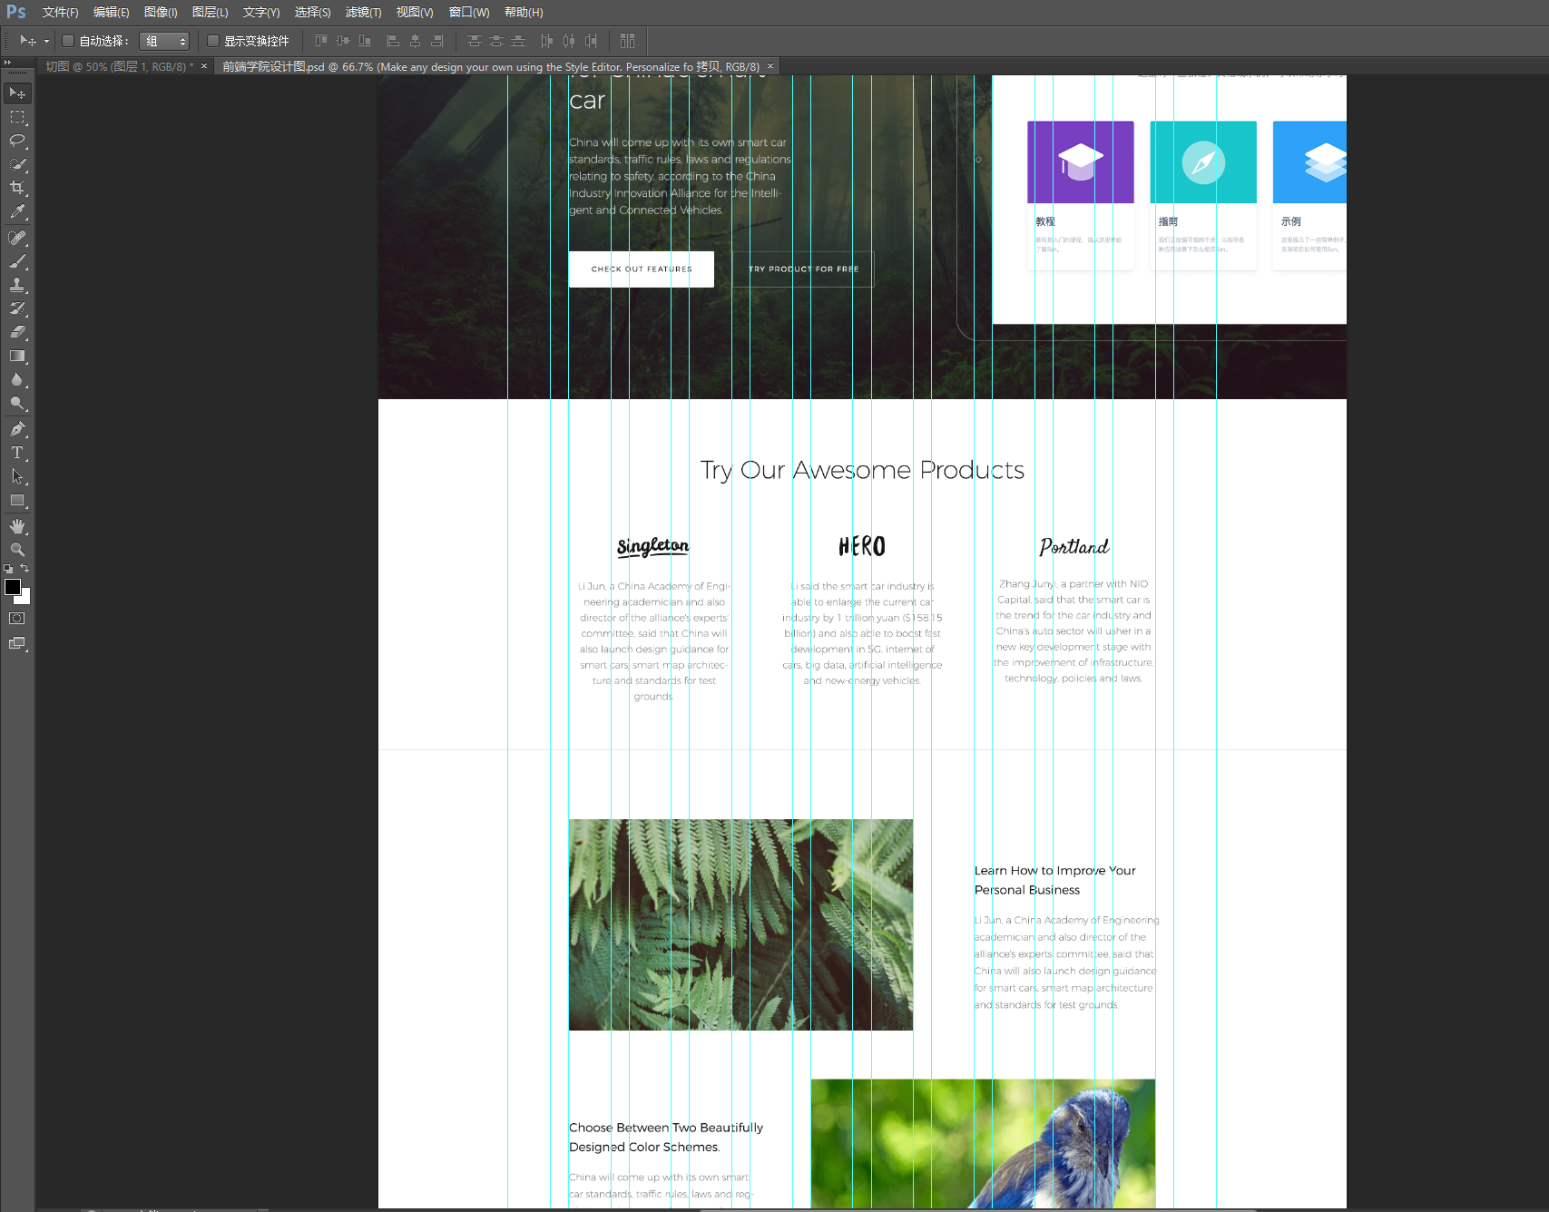1549x1212 pixels.
Task: Swap foreground and background colors
Action: point(25,568)
